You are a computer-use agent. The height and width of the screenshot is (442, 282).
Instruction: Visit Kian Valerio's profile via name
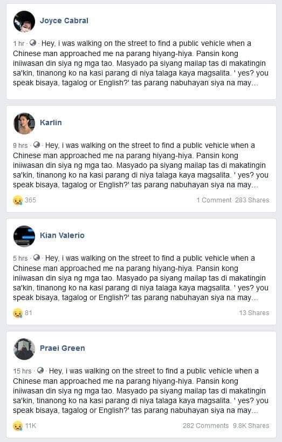click(x=62, y=235)
